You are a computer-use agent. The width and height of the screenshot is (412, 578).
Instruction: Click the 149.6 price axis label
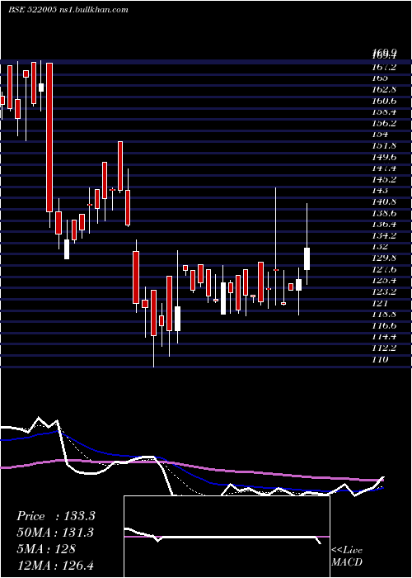(x=385, y=157)
